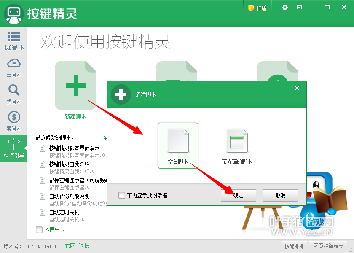Open the 云脚本 cloud scripts section
The image size is (354, 253).
click(14, 68)
